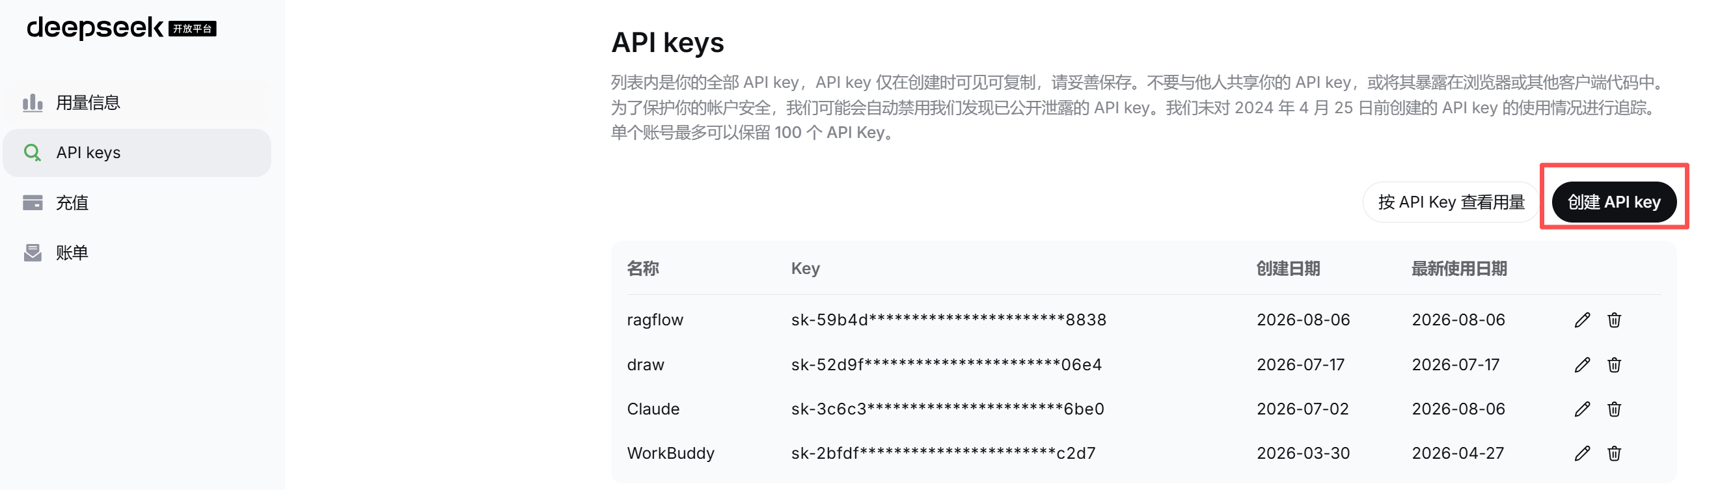Screen dimensions: 1720x490
Task: Delete the Claude API key
Action: click(x=1614, y=409)
